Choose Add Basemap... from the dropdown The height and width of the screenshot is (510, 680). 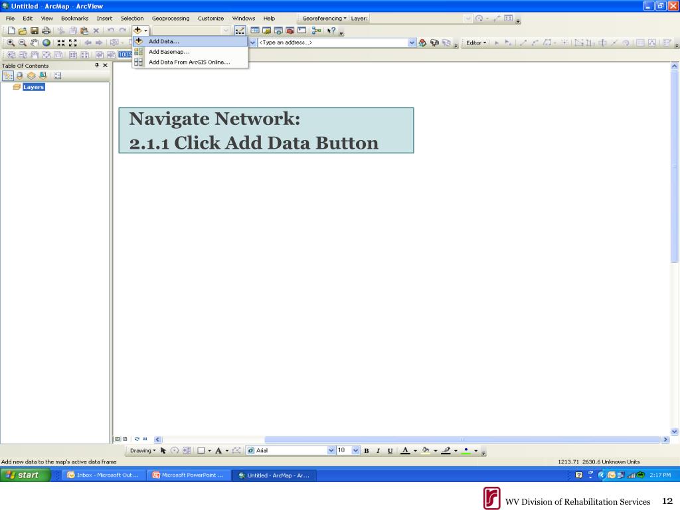pyautogui.click(x=191, y=52)
